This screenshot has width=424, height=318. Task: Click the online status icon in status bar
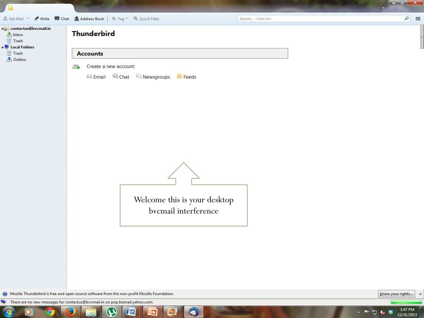tap(3, 302)
